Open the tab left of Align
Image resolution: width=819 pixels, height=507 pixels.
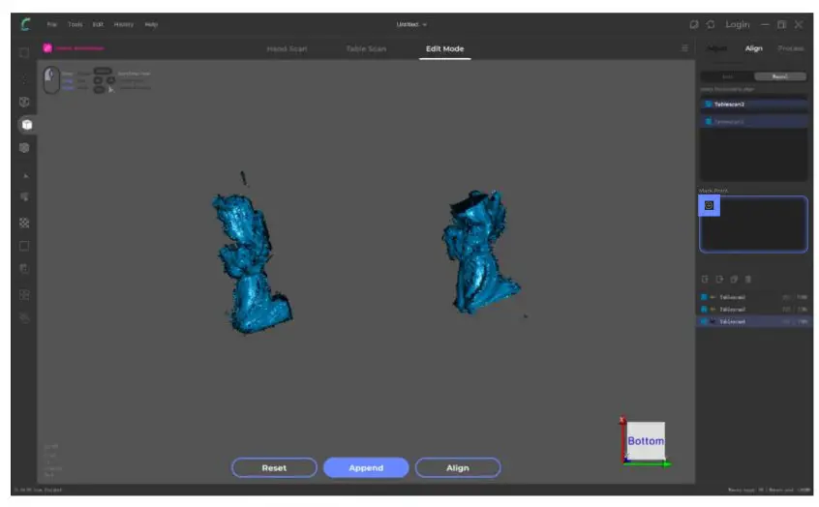click(x=716, y=48)
